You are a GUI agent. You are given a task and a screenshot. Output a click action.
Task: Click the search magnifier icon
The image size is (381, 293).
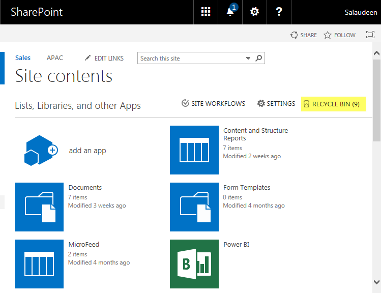pyautogui.click(x=259, y=58)
